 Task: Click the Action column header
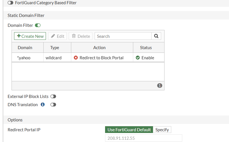click(x=99, y=47)
